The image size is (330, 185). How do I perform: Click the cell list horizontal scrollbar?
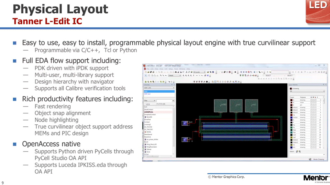pos(158,156)
